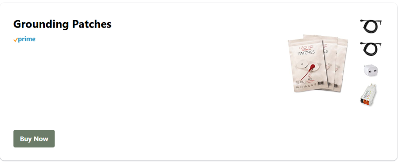
Task: Click the blue "prime" text label
Action: click(x=27, y=39)
